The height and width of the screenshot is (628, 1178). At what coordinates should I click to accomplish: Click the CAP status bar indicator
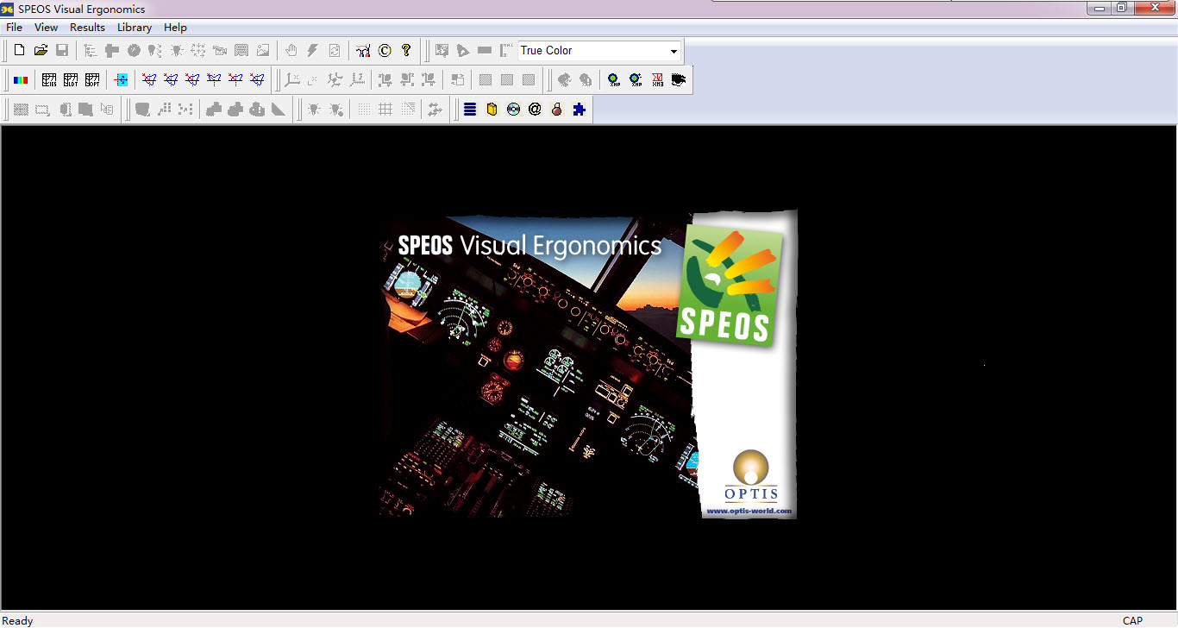coord(1132,620)
